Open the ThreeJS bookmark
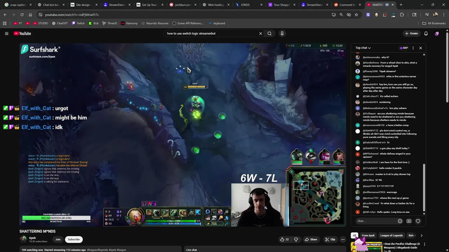The image size is (449, 252). [x=110, y=23]
